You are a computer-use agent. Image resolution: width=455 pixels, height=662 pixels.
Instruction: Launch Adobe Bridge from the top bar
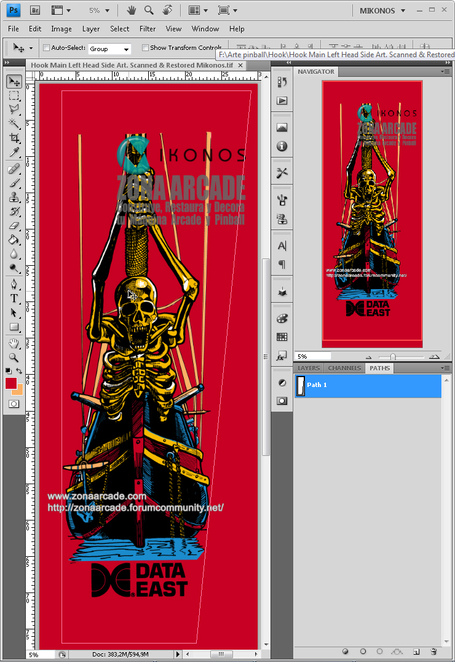(35, 10)
